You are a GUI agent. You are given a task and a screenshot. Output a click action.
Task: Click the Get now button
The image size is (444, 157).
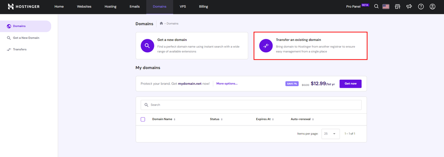[350, 83]
